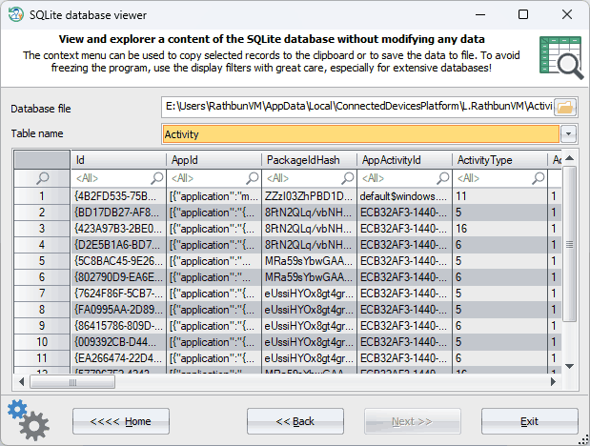Click ECB32AF3-1440-... cell in row 11
The height and width of the screenshot is (446, 590).
pos(404,358)
